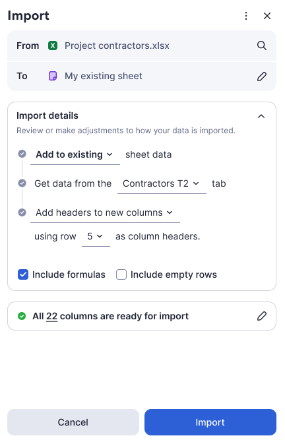Open Add headers to new columns dropdown

coord(105,213)
